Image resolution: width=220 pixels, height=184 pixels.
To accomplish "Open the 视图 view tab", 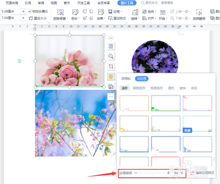I will point(54,3).
